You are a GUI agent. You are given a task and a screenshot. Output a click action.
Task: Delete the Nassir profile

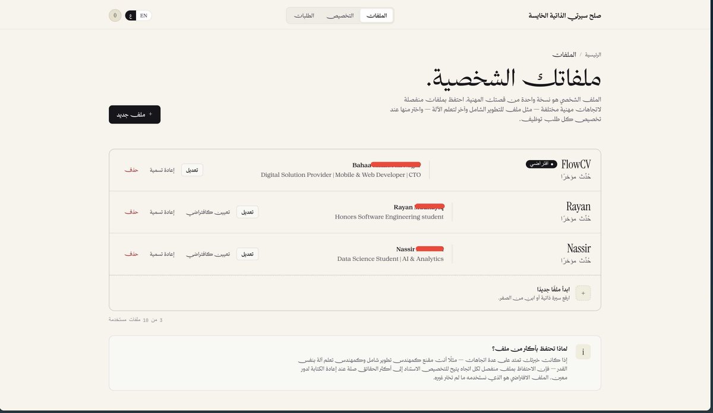[131, 254]
